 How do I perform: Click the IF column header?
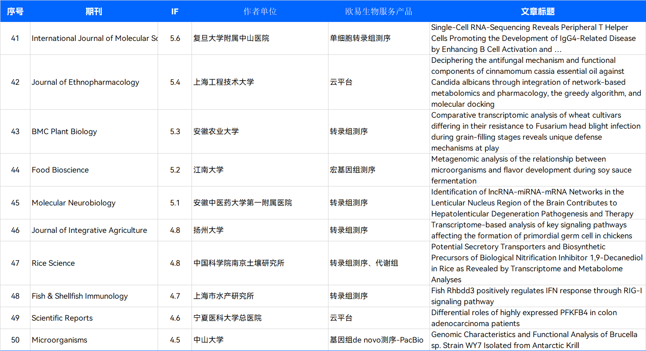[175, 11]
